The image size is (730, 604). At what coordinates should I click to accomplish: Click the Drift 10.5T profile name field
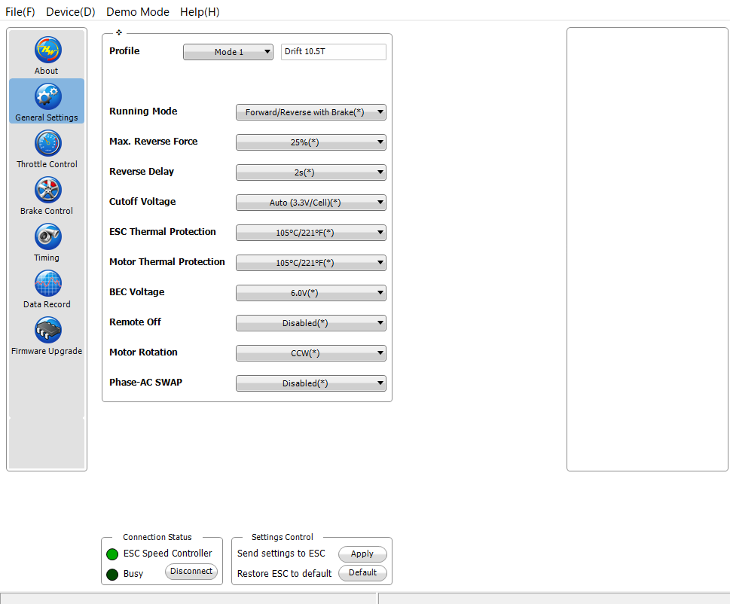click(333, 52)
